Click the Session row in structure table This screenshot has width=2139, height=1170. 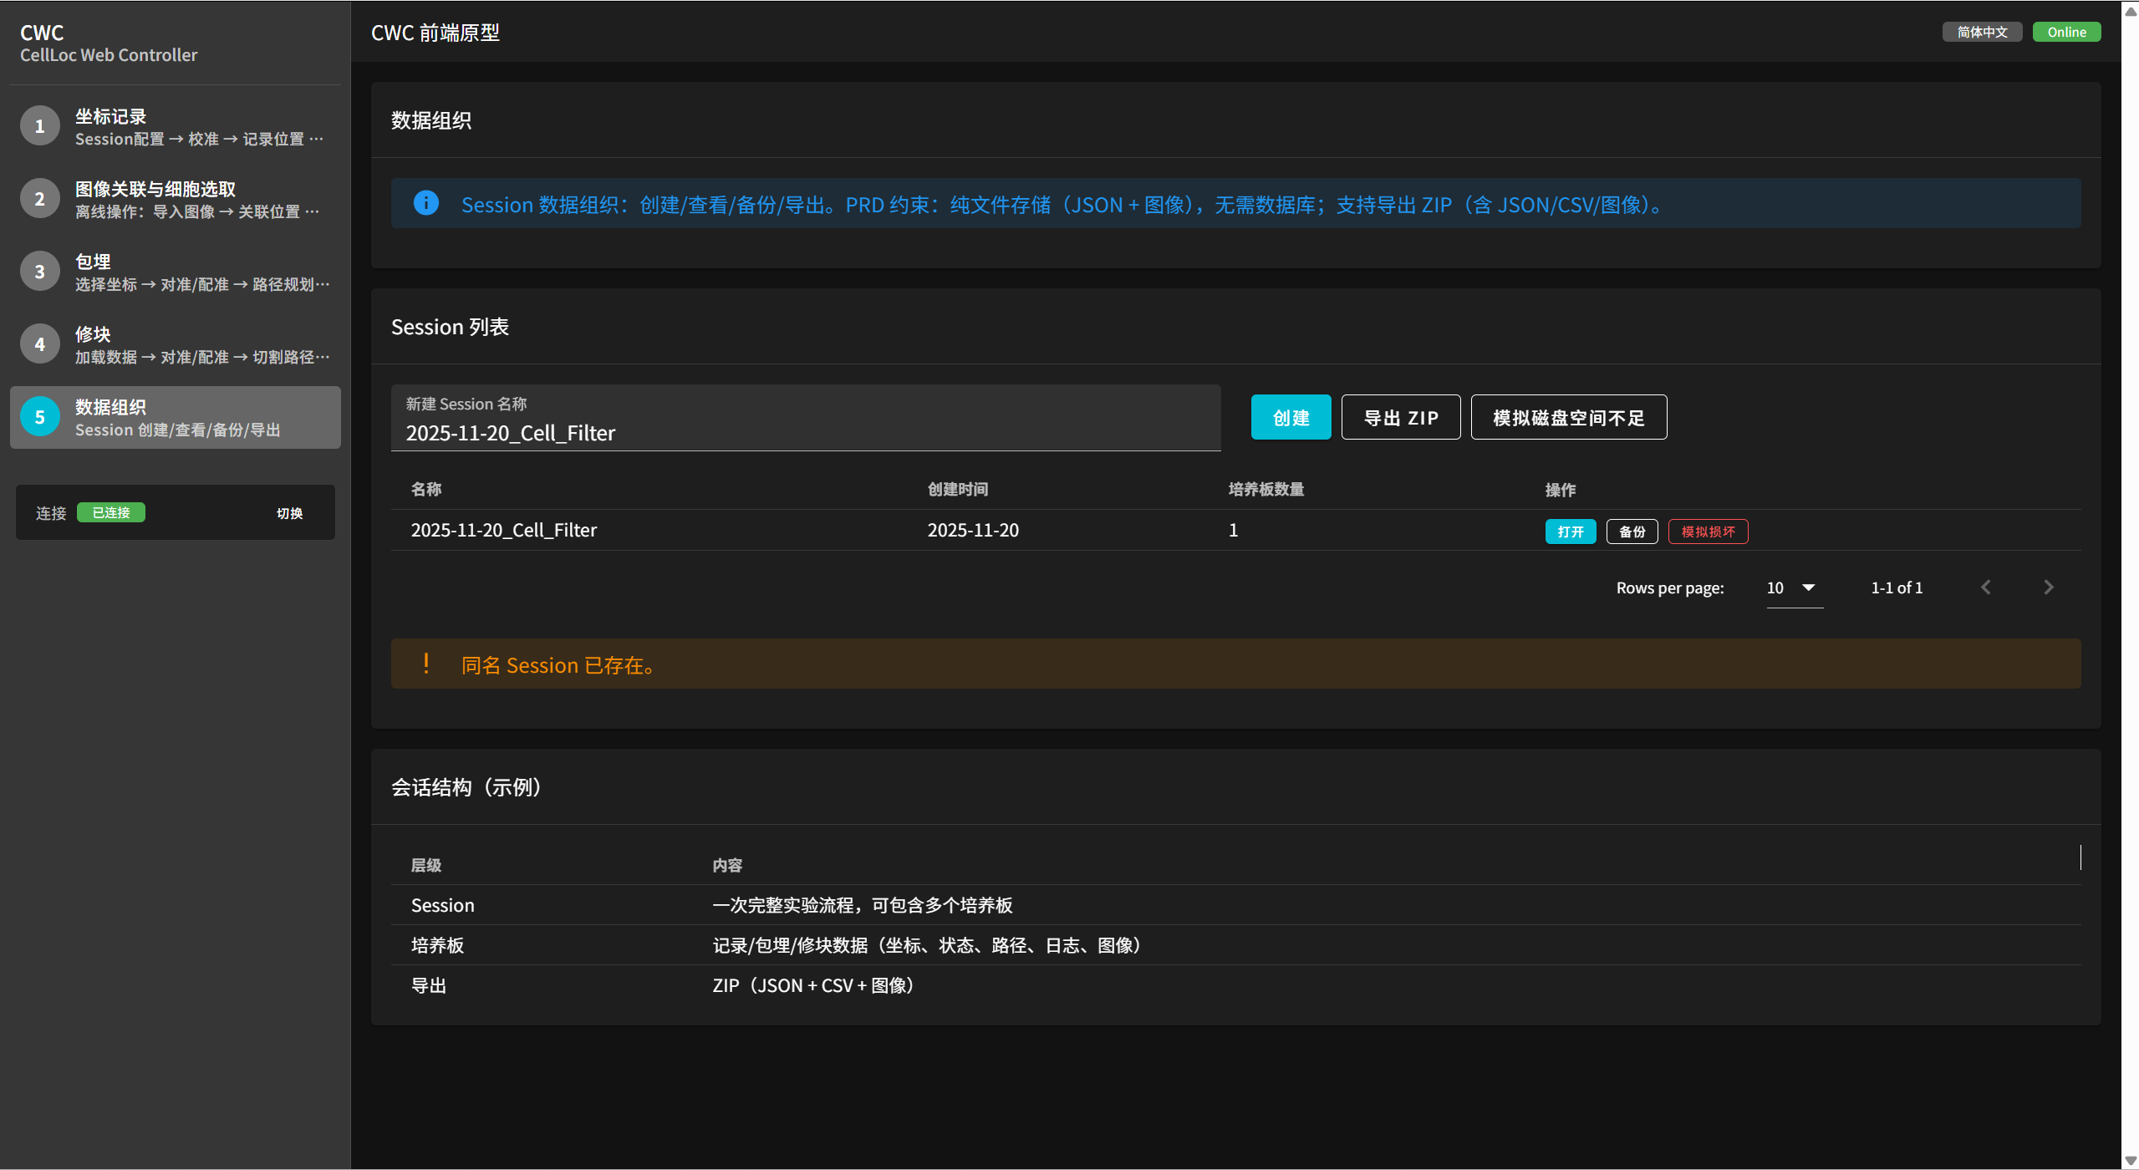pos(1235,905)
